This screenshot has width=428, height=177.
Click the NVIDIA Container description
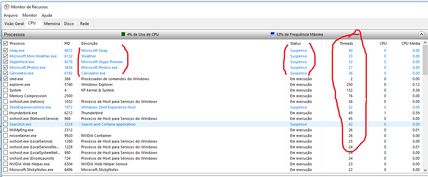pos(96,136)
